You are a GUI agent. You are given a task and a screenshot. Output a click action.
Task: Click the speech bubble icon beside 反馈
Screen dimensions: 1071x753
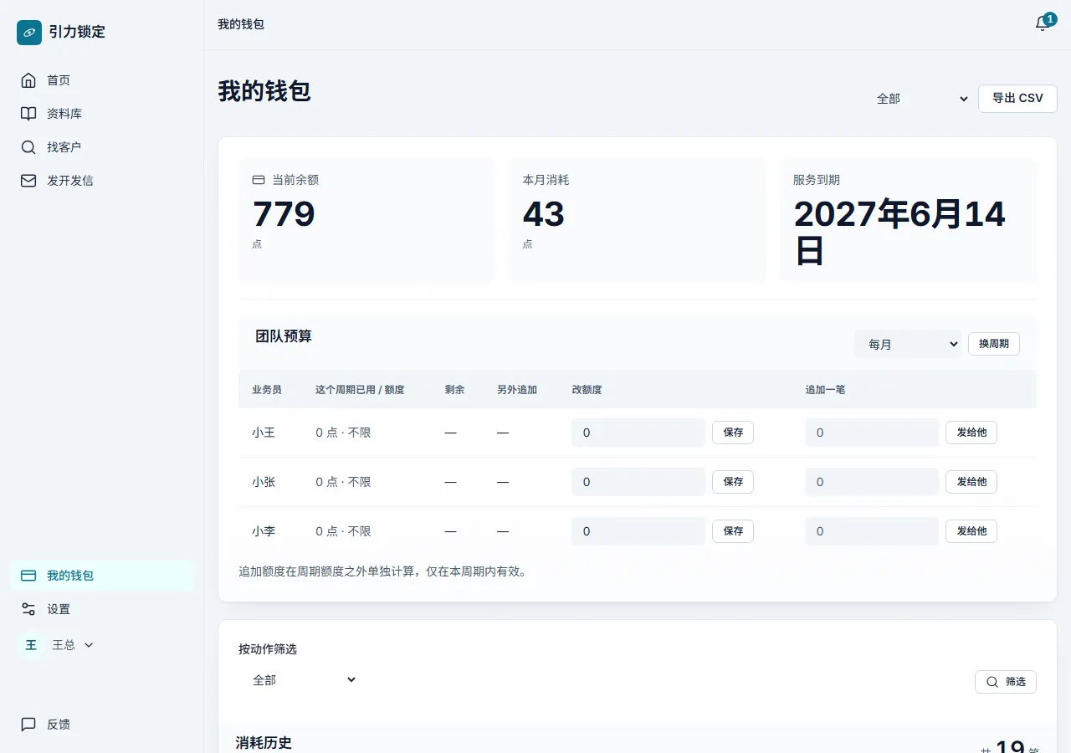click(28, 725)
